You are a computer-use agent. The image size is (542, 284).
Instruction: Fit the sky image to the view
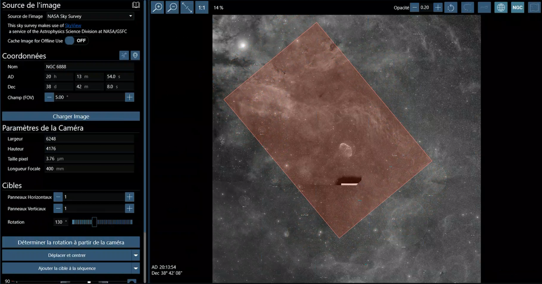click(187, 8)
